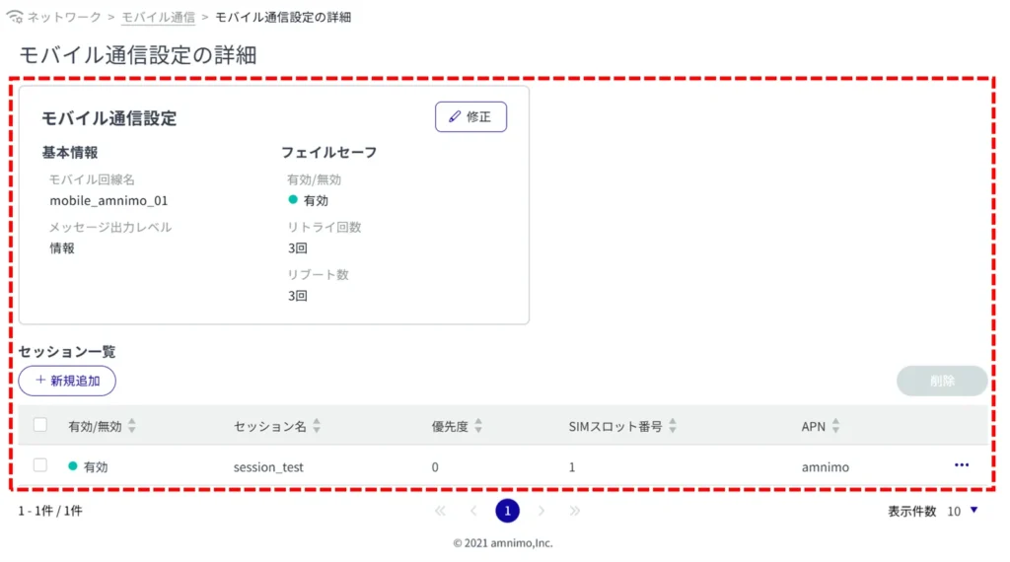
Task: Open the three-dot menu for session_test
Action: pyautogui.click(x=961, y=465)
